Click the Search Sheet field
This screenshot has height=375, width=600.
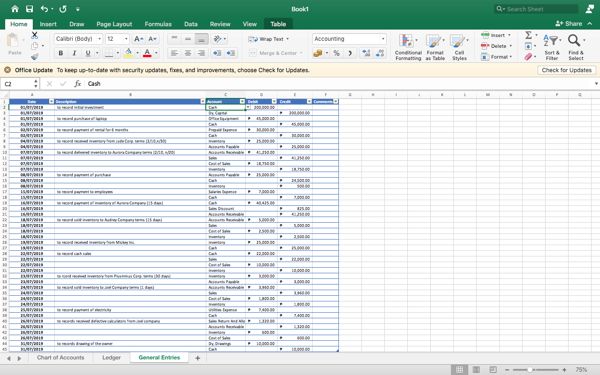[539, 9]
